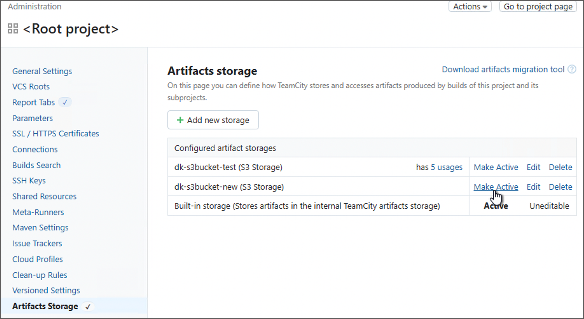This screenshot has height=319, width=584.
Task: Click the checkmark beside Artifacts Storage
Action: pyautogui.click(x=88, y=306)
